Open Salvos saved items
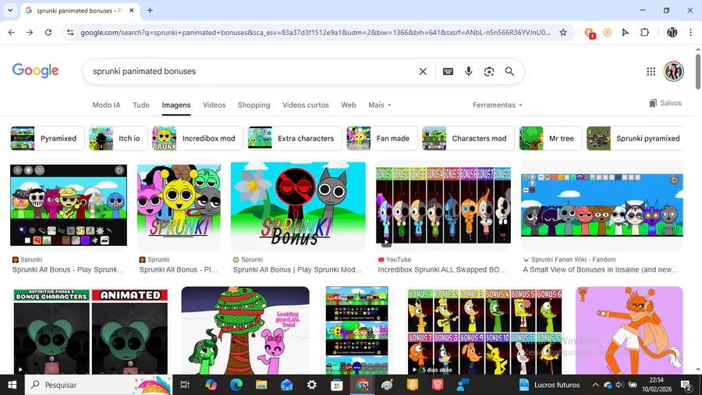The height and width of the screenshot is (395, 702). [x=665, y=103]
